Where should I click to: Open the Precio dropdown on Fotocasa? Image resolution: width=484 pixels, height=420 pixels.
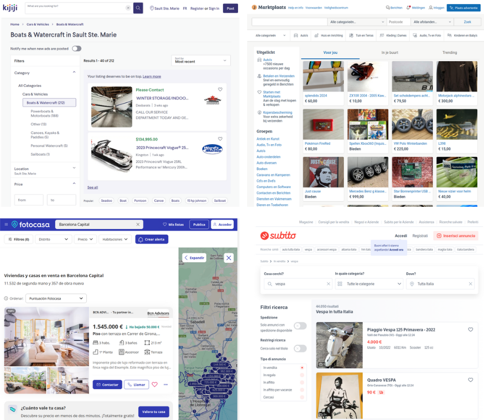point(85,239)
